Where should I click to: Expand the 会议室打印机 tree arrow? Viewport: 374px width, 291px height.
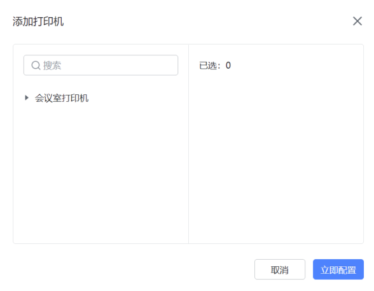27,97
